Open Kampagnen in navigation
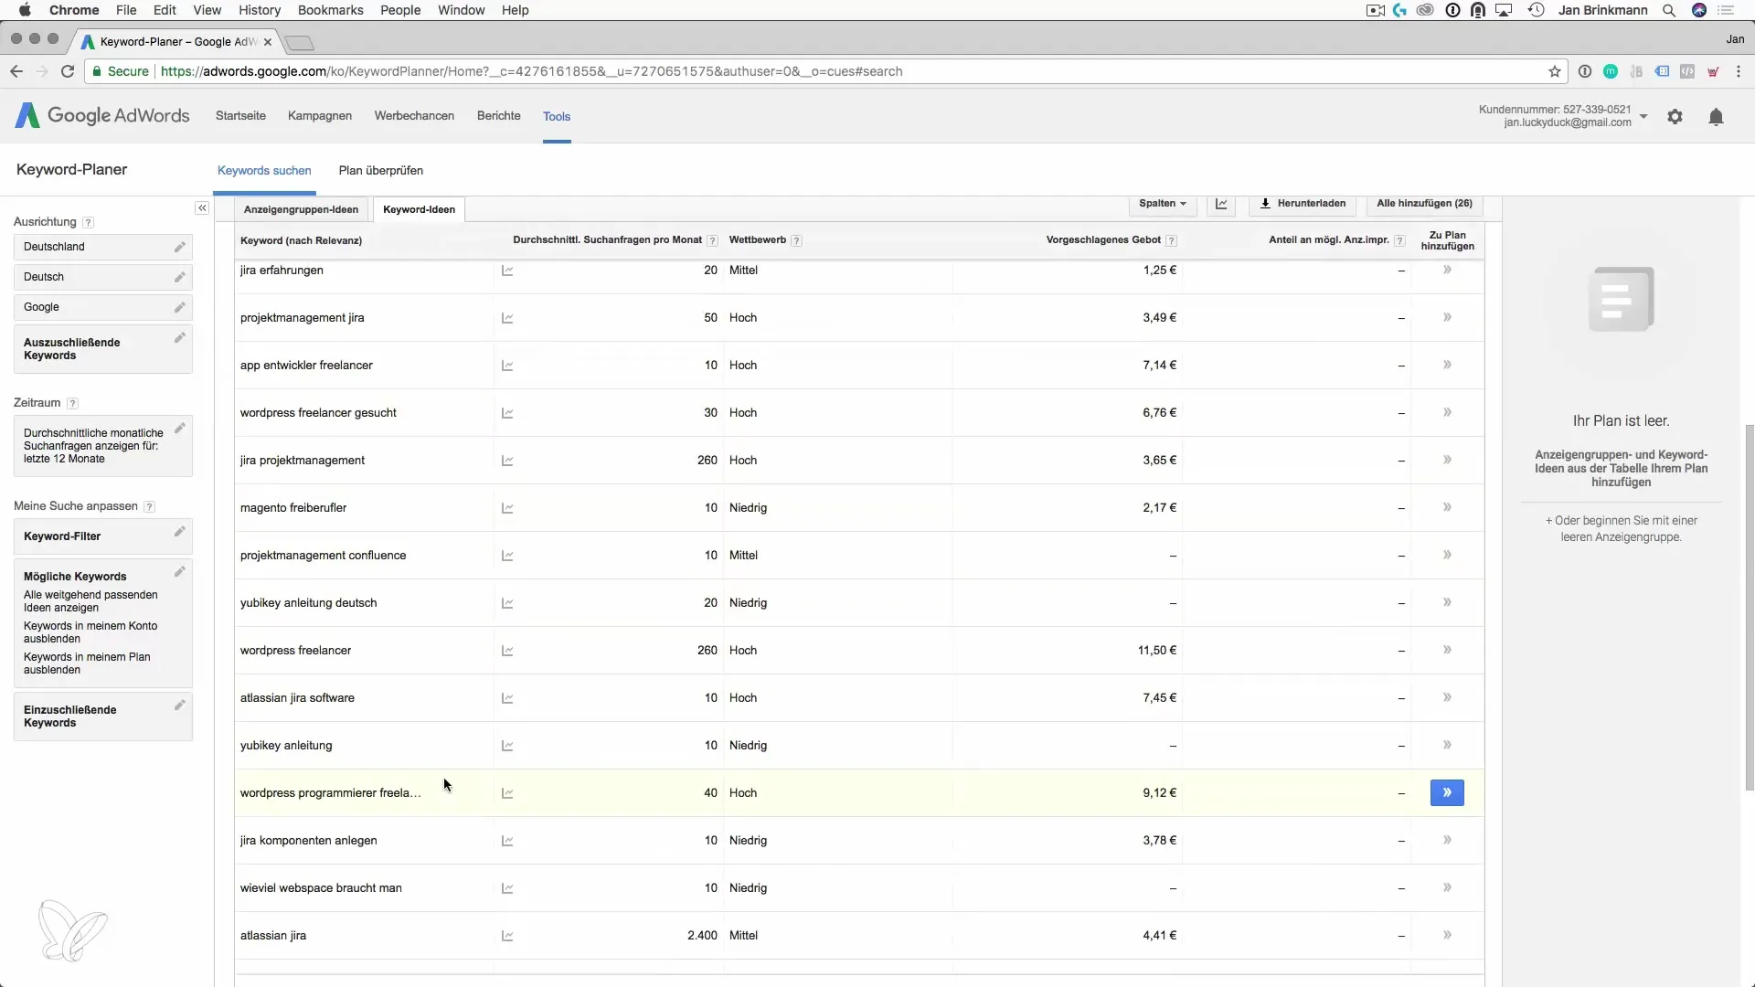 (320, 116)
